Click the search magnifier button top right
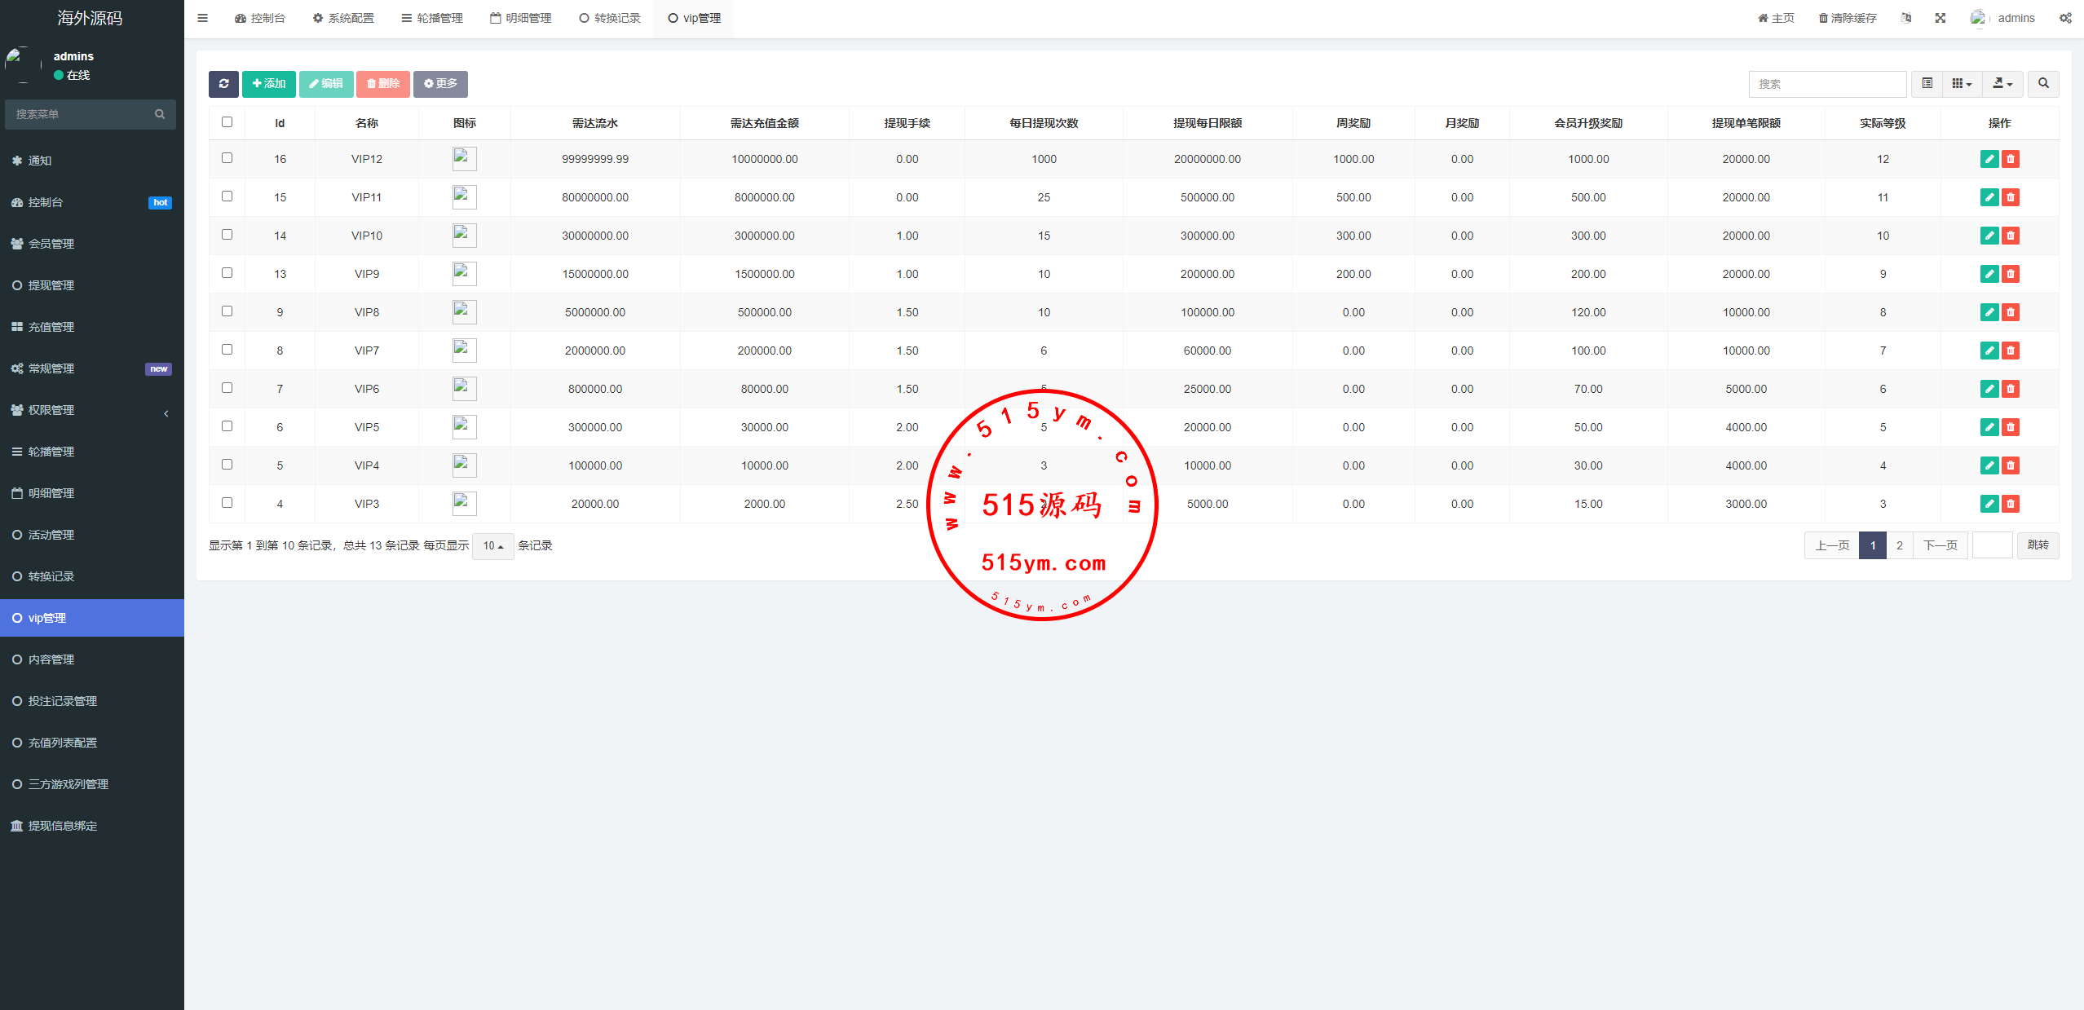Viewport: 2084px width, 1010px height. click(2042, 84)
